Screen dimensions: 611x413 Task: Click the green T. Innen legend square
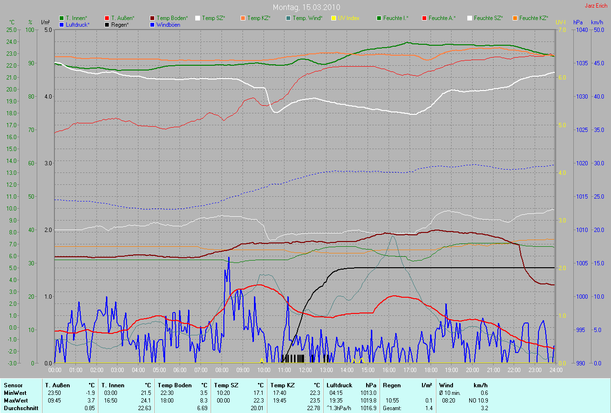[62, 18]
